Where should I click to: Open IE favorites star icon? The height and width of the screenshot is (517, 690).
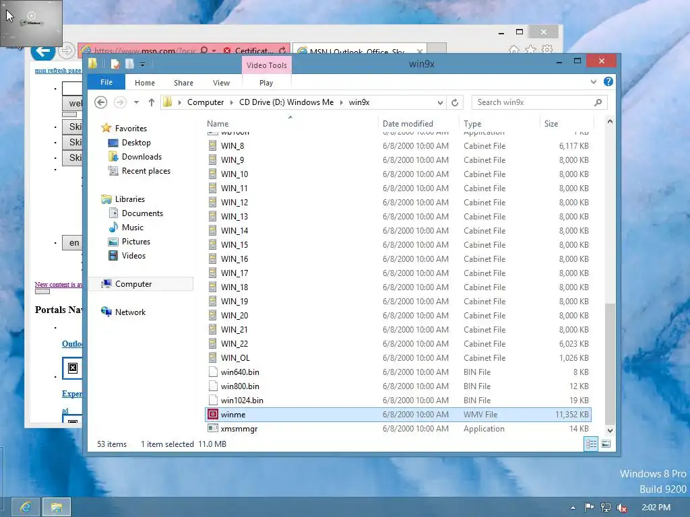[x=530, y=49]
